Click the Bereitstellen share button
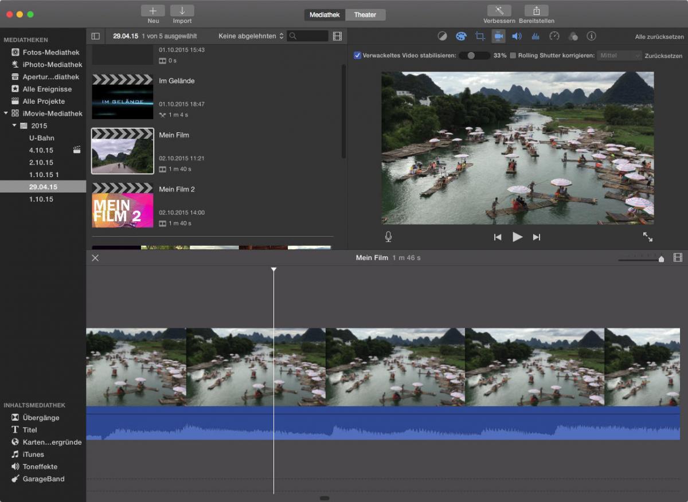The width and height of the screenshot is (688, 502). click(x=537, y=11)
